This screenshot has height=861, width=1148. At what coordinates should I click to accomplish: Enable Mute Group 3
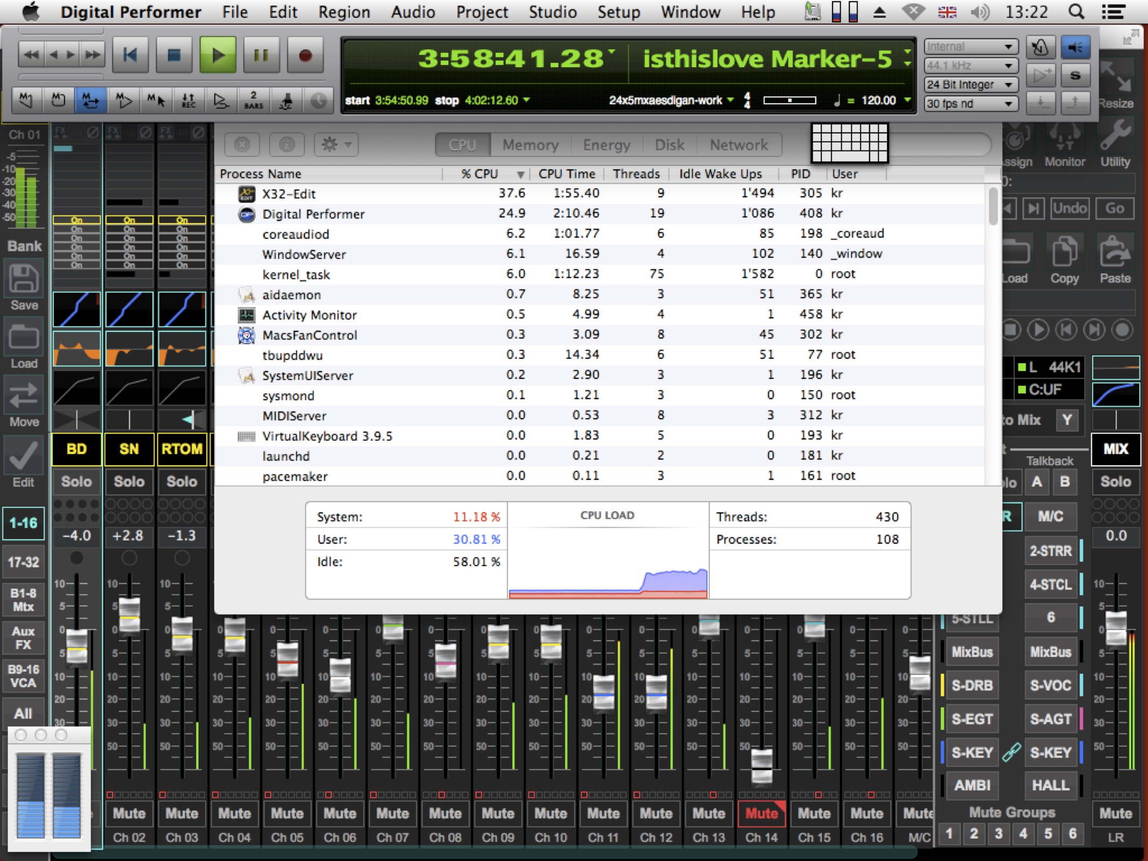998,834
